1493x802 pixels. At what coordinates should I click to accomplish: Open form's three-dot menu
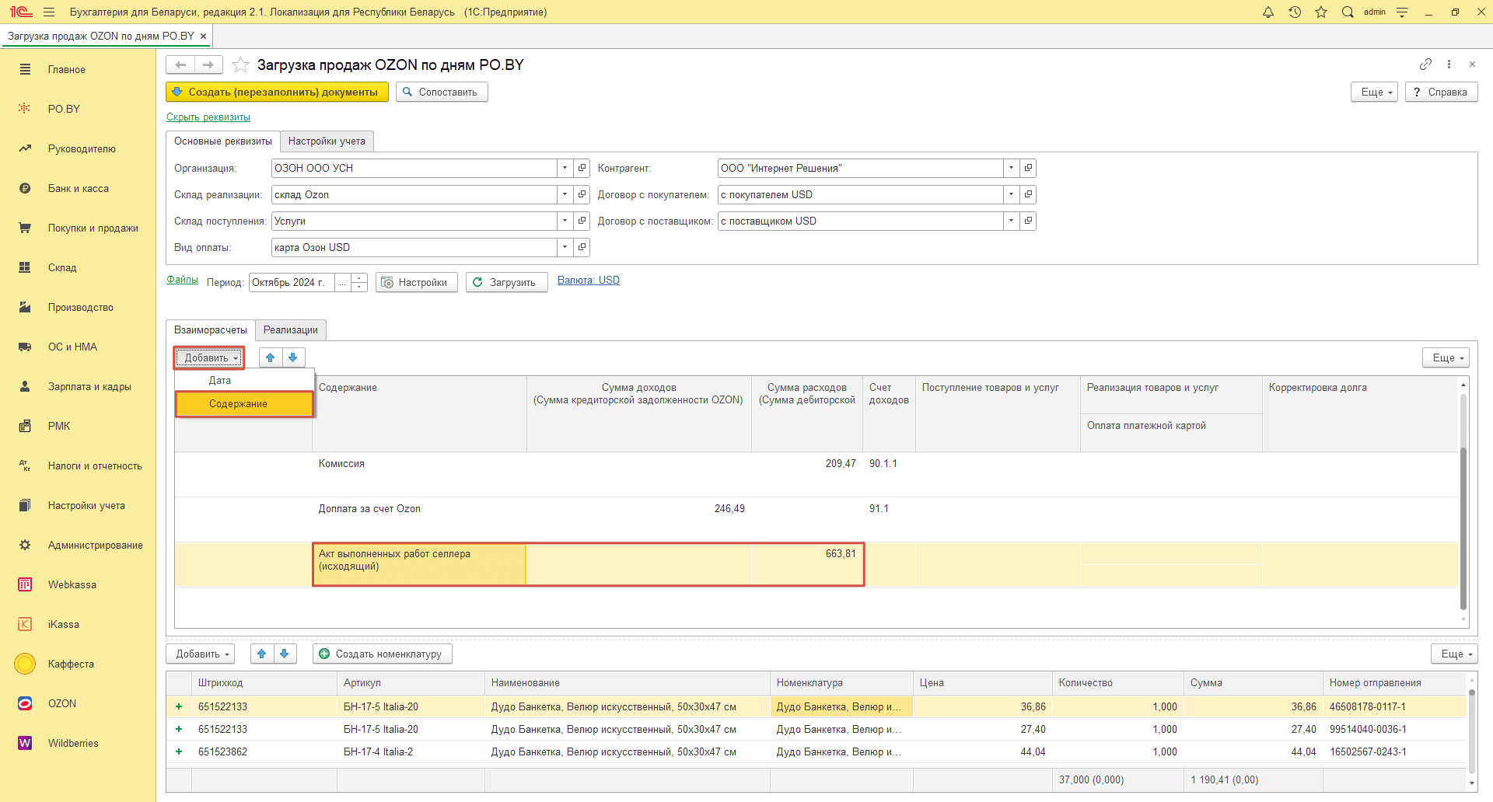click(x=1449, y=64)
